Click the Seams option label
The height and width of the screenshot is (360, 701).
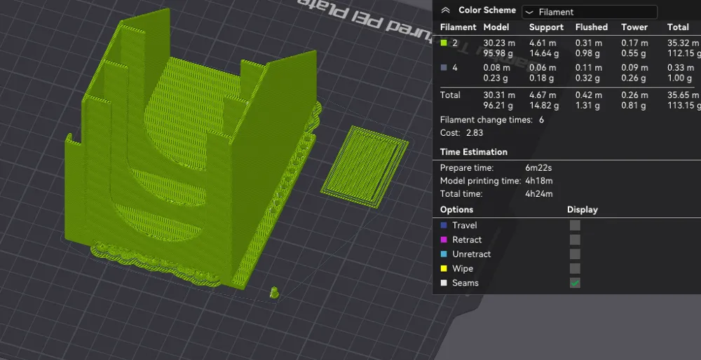click(465, 283)
